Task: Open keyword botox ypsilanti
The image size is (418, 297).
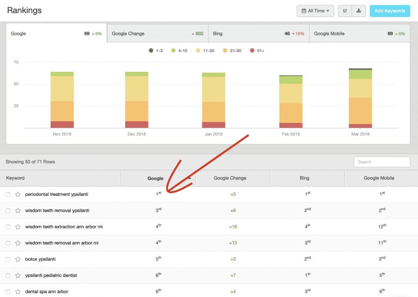Action: coord(40,259)
